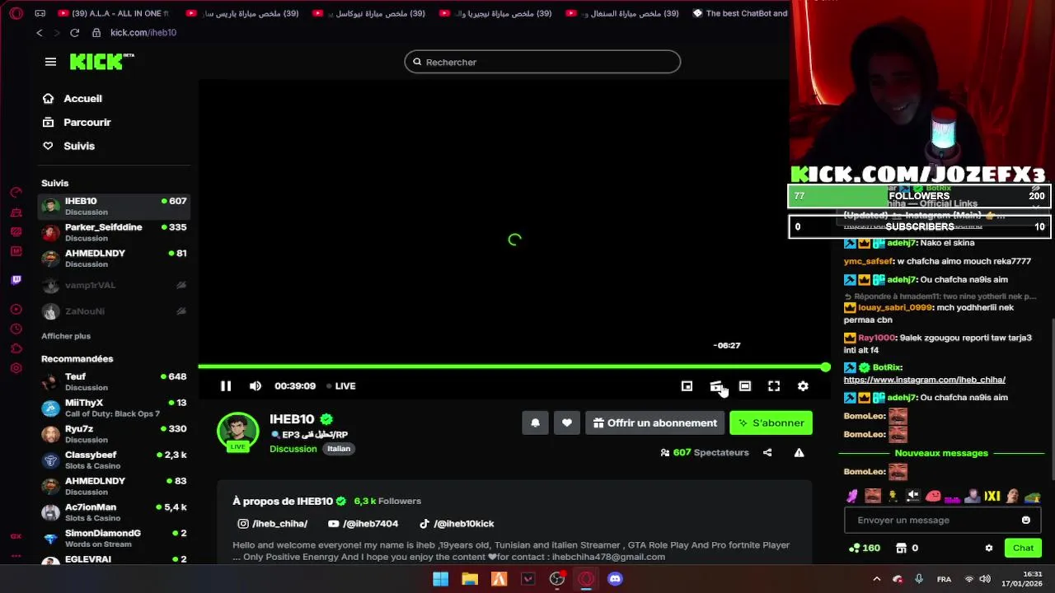Open Instagram link /iheb_chiha/
1055x593 pixels.
coord(273,524)
